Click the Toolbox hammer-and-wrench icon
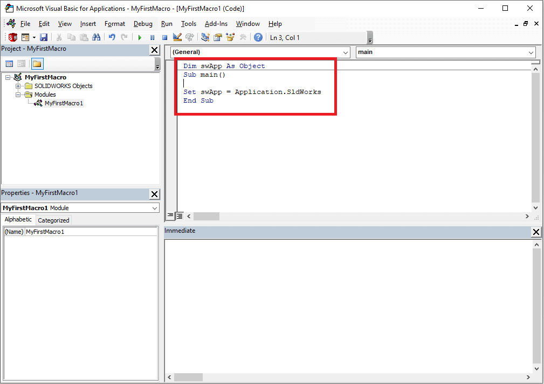 click(x=243, y=37)
